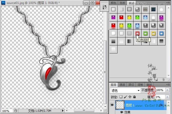Apply the green ring style swatch

(x=145, y=33)
